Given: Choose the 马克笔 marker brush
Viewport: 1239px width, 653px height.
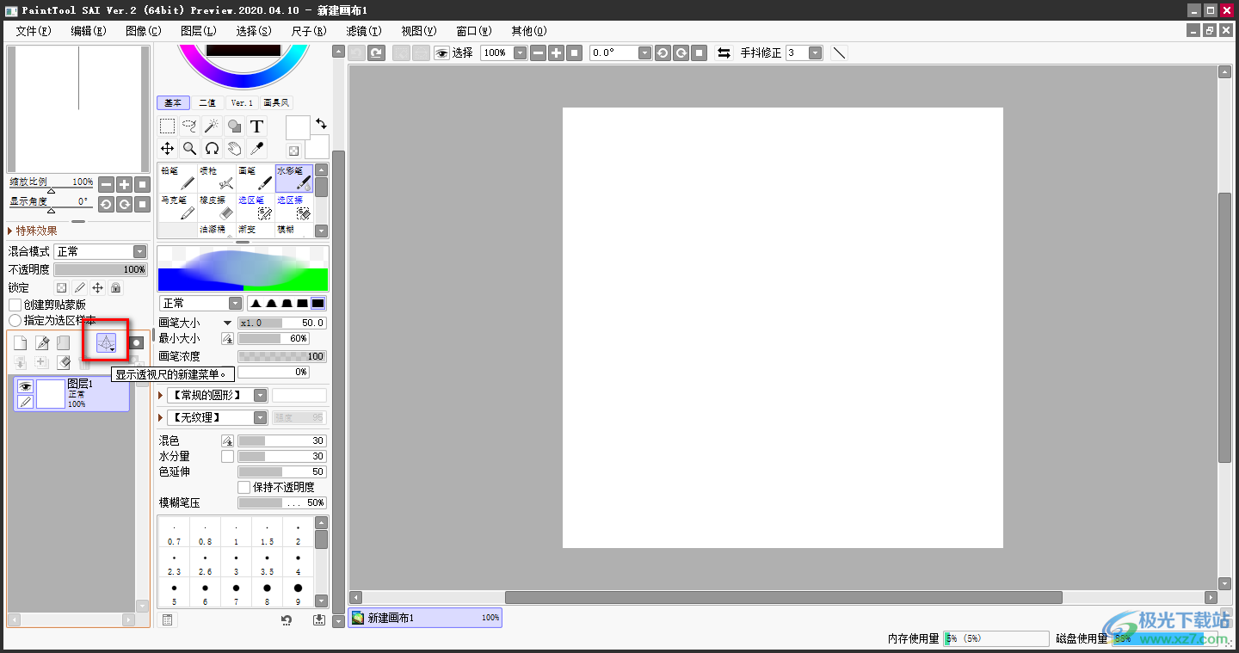Looking at the screenshot, I should tap(177, 207).
